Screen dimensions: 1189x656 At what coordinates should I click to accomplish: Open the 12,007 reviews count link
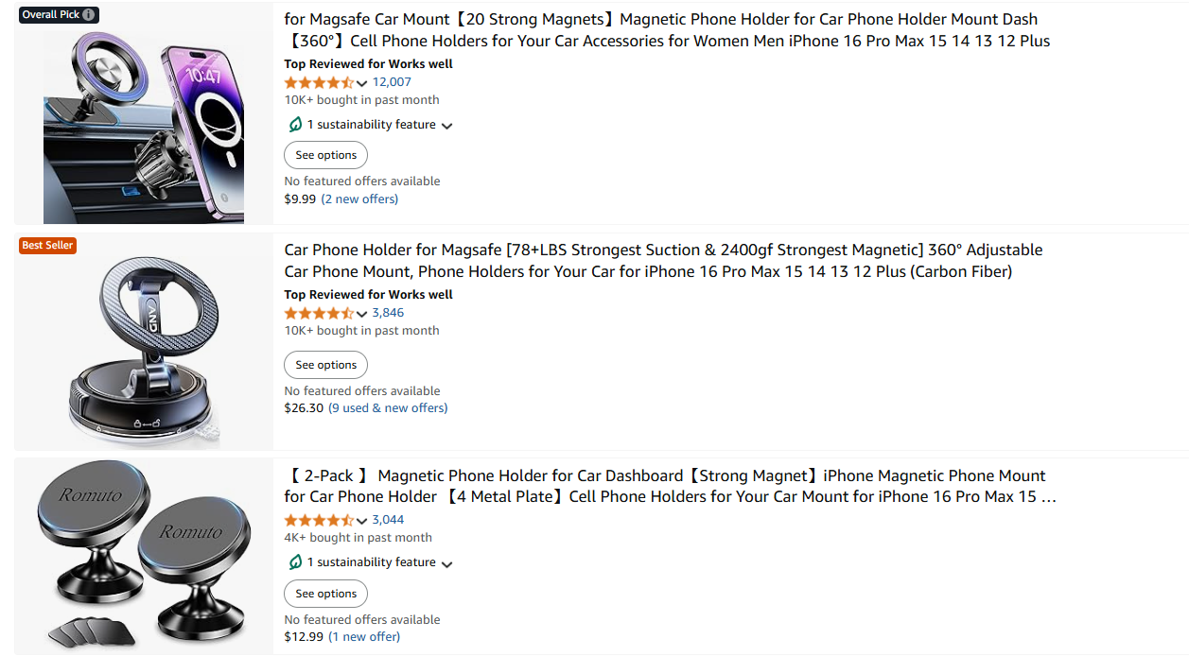click(x=392, y=82)
